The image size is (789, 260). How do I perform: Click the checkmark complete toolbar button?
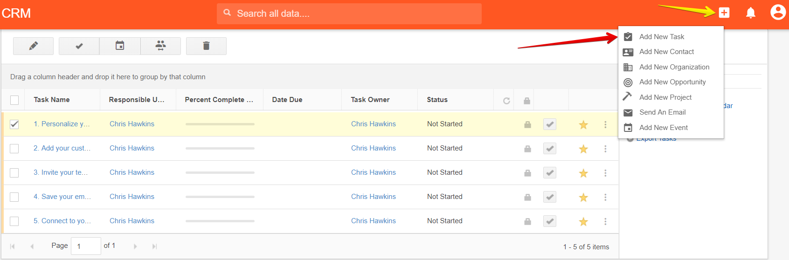tap(79, 46)
